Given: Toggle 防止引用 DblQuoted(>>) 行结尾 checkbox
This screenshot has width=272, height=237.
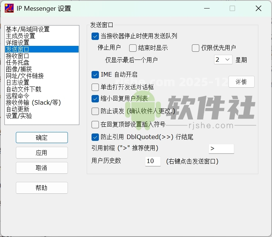Looking at the screenshot, I should (95, 137).
